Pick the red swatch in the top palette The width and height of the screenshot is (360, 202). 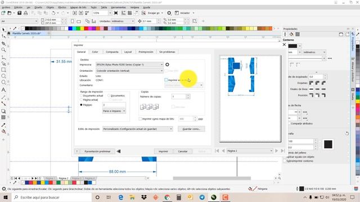tap(86, 29)
